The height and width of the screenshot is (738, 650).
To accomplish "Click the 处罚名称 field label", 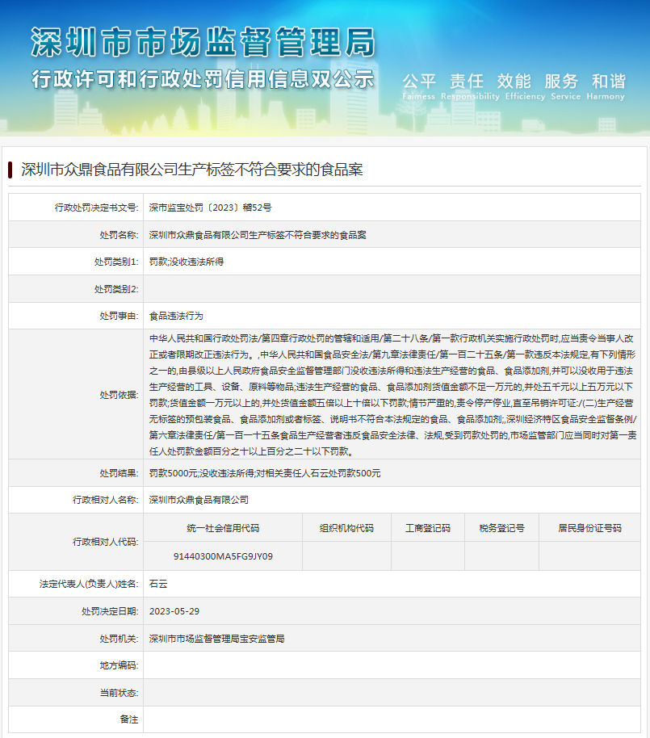I will (x=119, y=235).
